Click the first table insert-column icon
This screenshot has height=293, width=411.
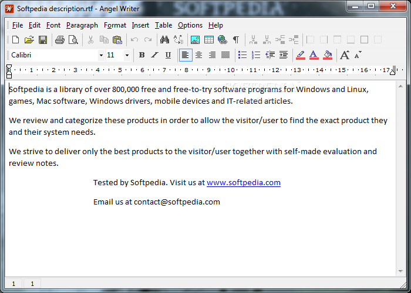(x=280, y=40)
